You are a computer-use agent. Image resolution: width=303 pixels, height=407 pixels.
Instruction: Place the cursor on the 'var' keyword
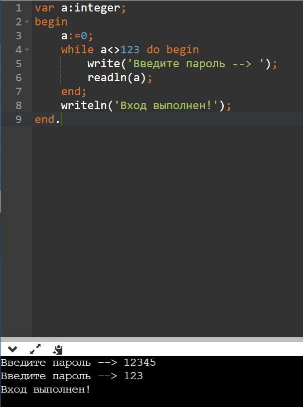tap(44, 8)
